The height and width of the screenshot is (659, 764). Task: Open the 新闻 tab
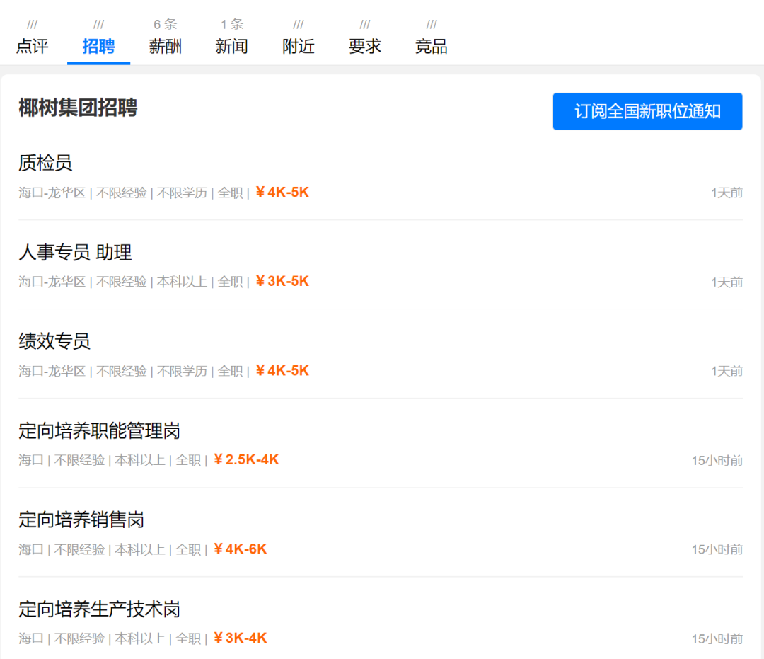click(231, 47)
